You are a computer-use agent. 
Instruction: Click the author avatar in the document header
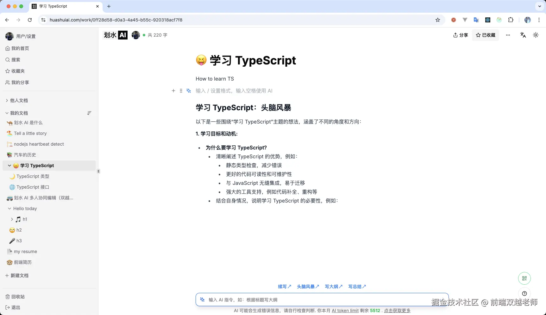point(136,35)
